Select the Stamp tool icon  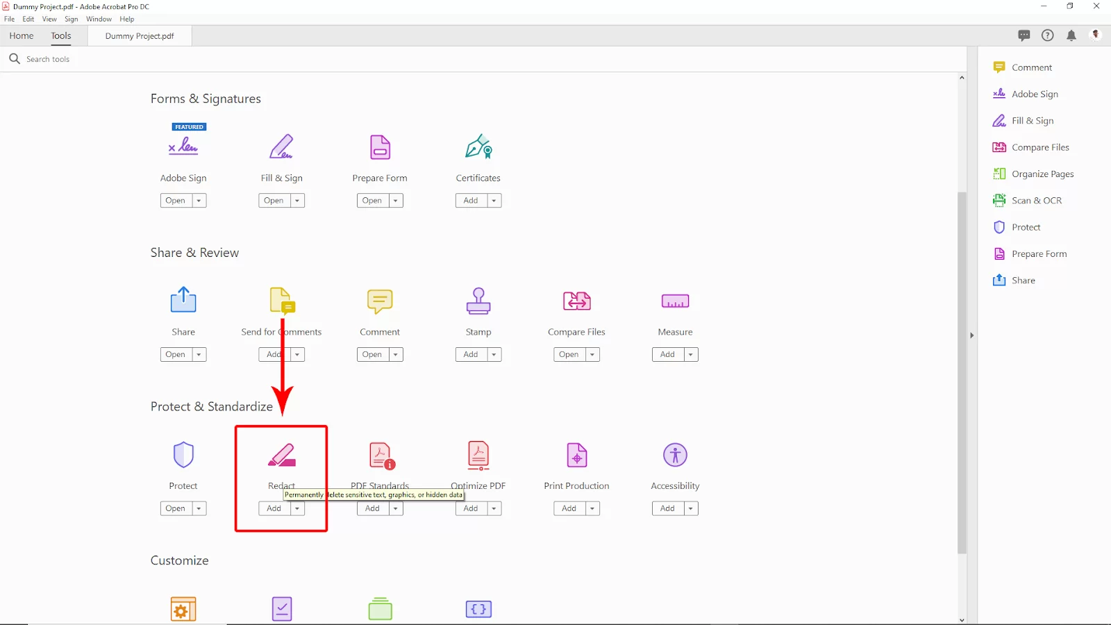pyautogui.click(x=478, y=301)
